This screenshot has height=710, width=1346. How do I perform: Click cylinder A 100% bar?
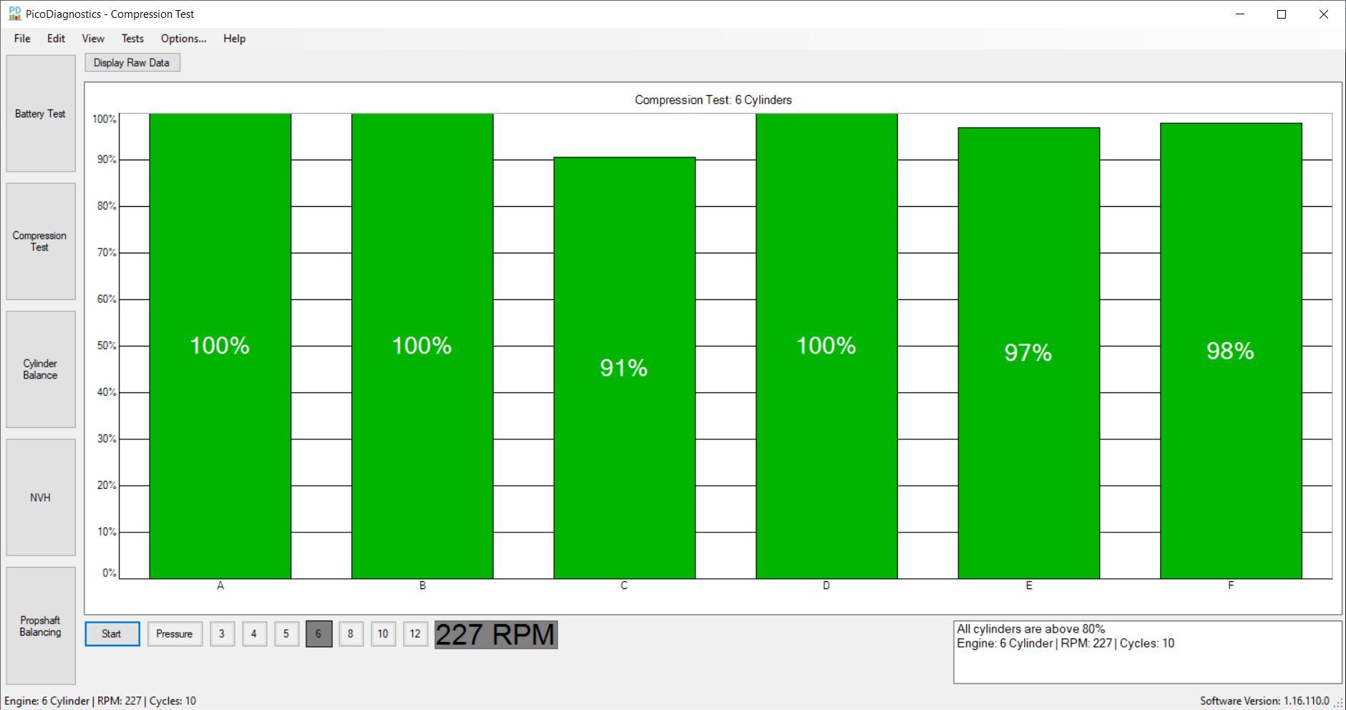coord(220,346)
